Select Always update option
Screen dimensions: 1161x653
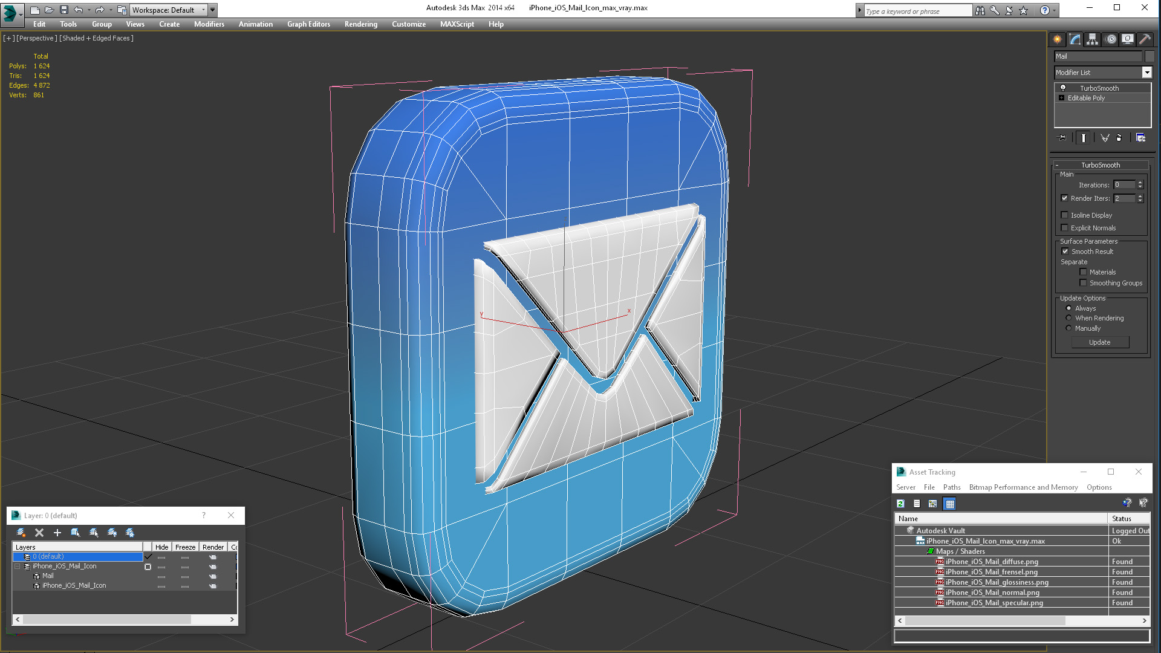click(1068, 308)
